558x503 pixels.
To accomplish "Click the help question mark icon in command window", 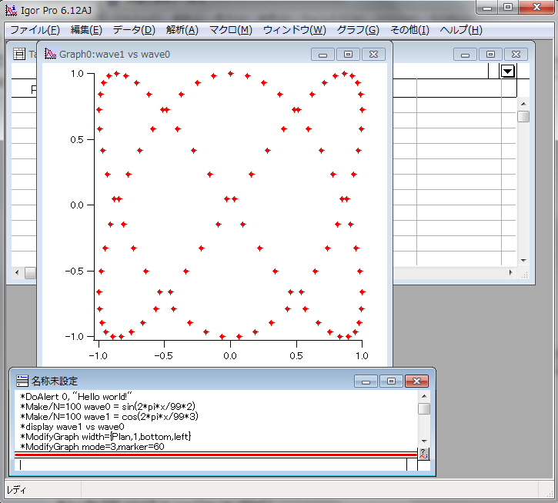I will [423, 453].
